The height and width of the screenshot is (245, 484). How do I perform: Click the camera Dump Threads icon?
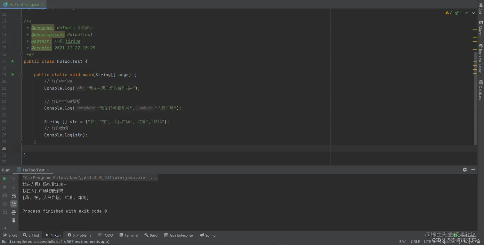[4, 195]
